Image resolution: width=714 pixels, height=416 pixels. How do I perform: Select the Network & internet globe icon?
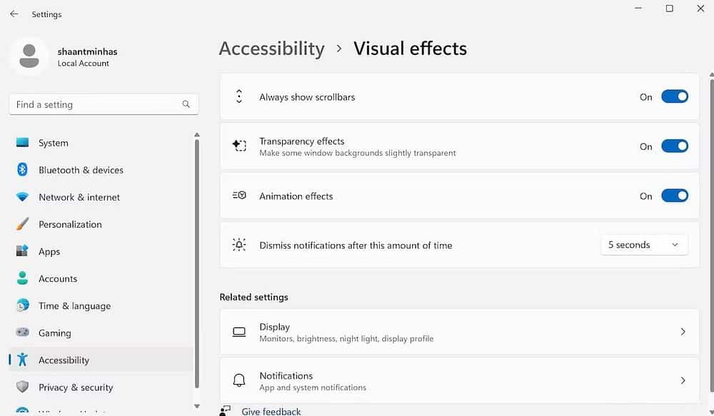coord(21,197)
